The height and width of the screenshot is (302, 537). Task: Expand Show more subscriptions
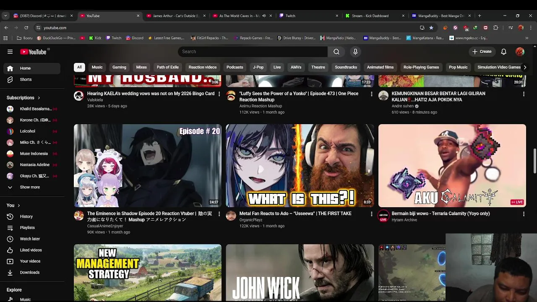pyautogui.click(x=33, y=187)
